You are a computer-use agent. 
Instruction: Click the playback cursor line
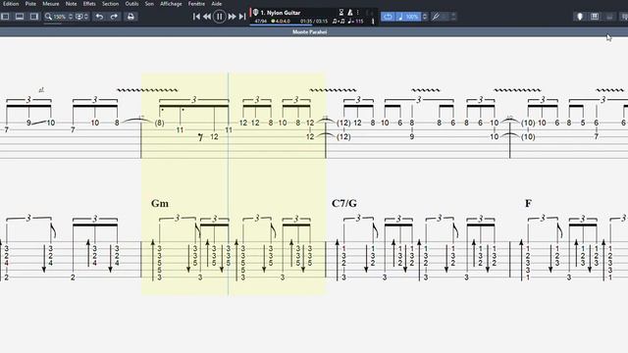[x=229, y=184]
